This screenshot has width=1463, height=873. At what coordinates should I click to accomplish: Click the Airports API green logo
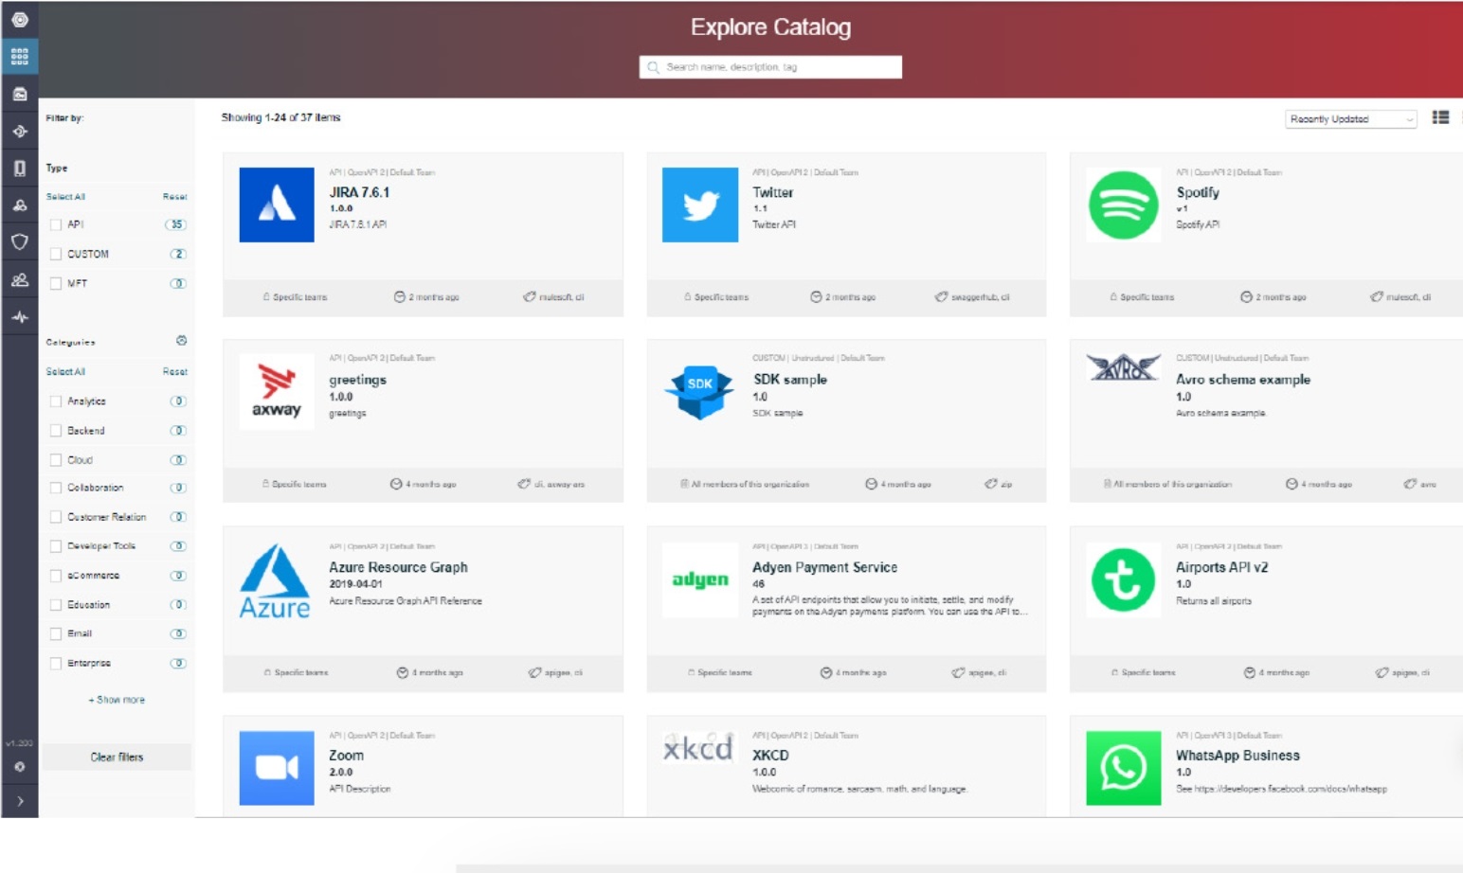click(x=1123, y=579)
